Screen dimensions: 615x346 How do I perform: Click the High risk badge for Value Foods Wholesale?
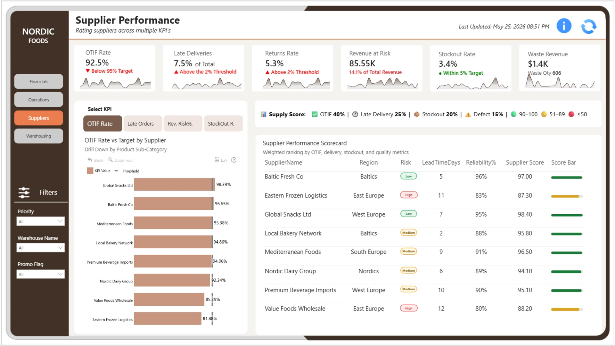[x=409, y=309]
